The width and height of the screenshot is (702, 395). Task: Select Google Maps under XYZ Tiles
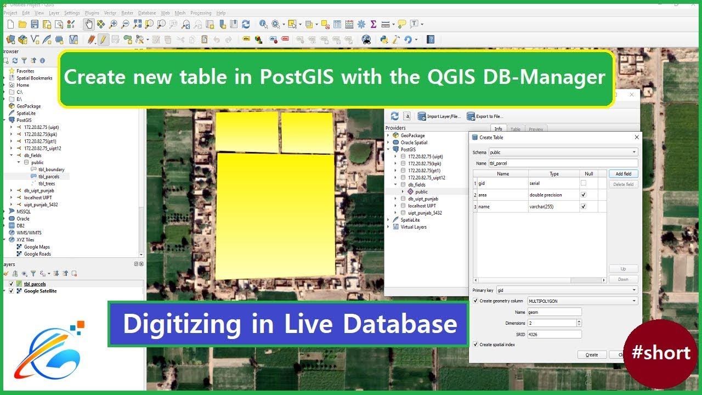(x=37, y=247)
